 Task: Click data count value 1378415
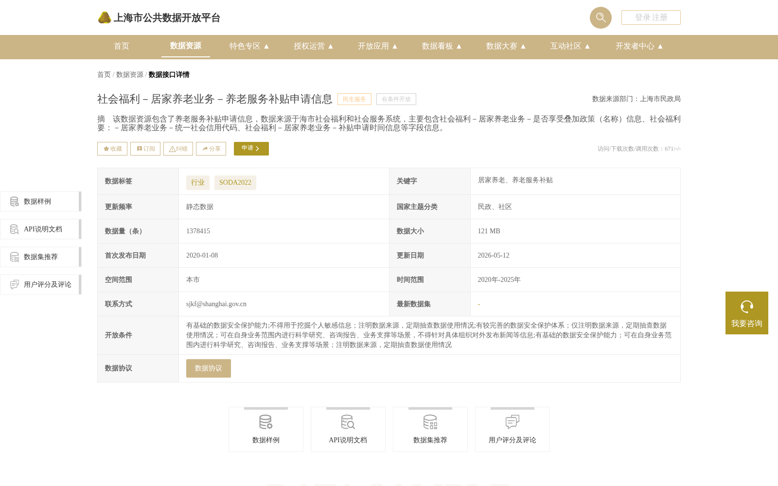point(198,231)
